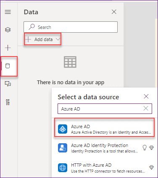Viewport: 158px width, 178px height.
Task: Select the Data cylinder icon in the sidebar
Action: pos(8,66)
